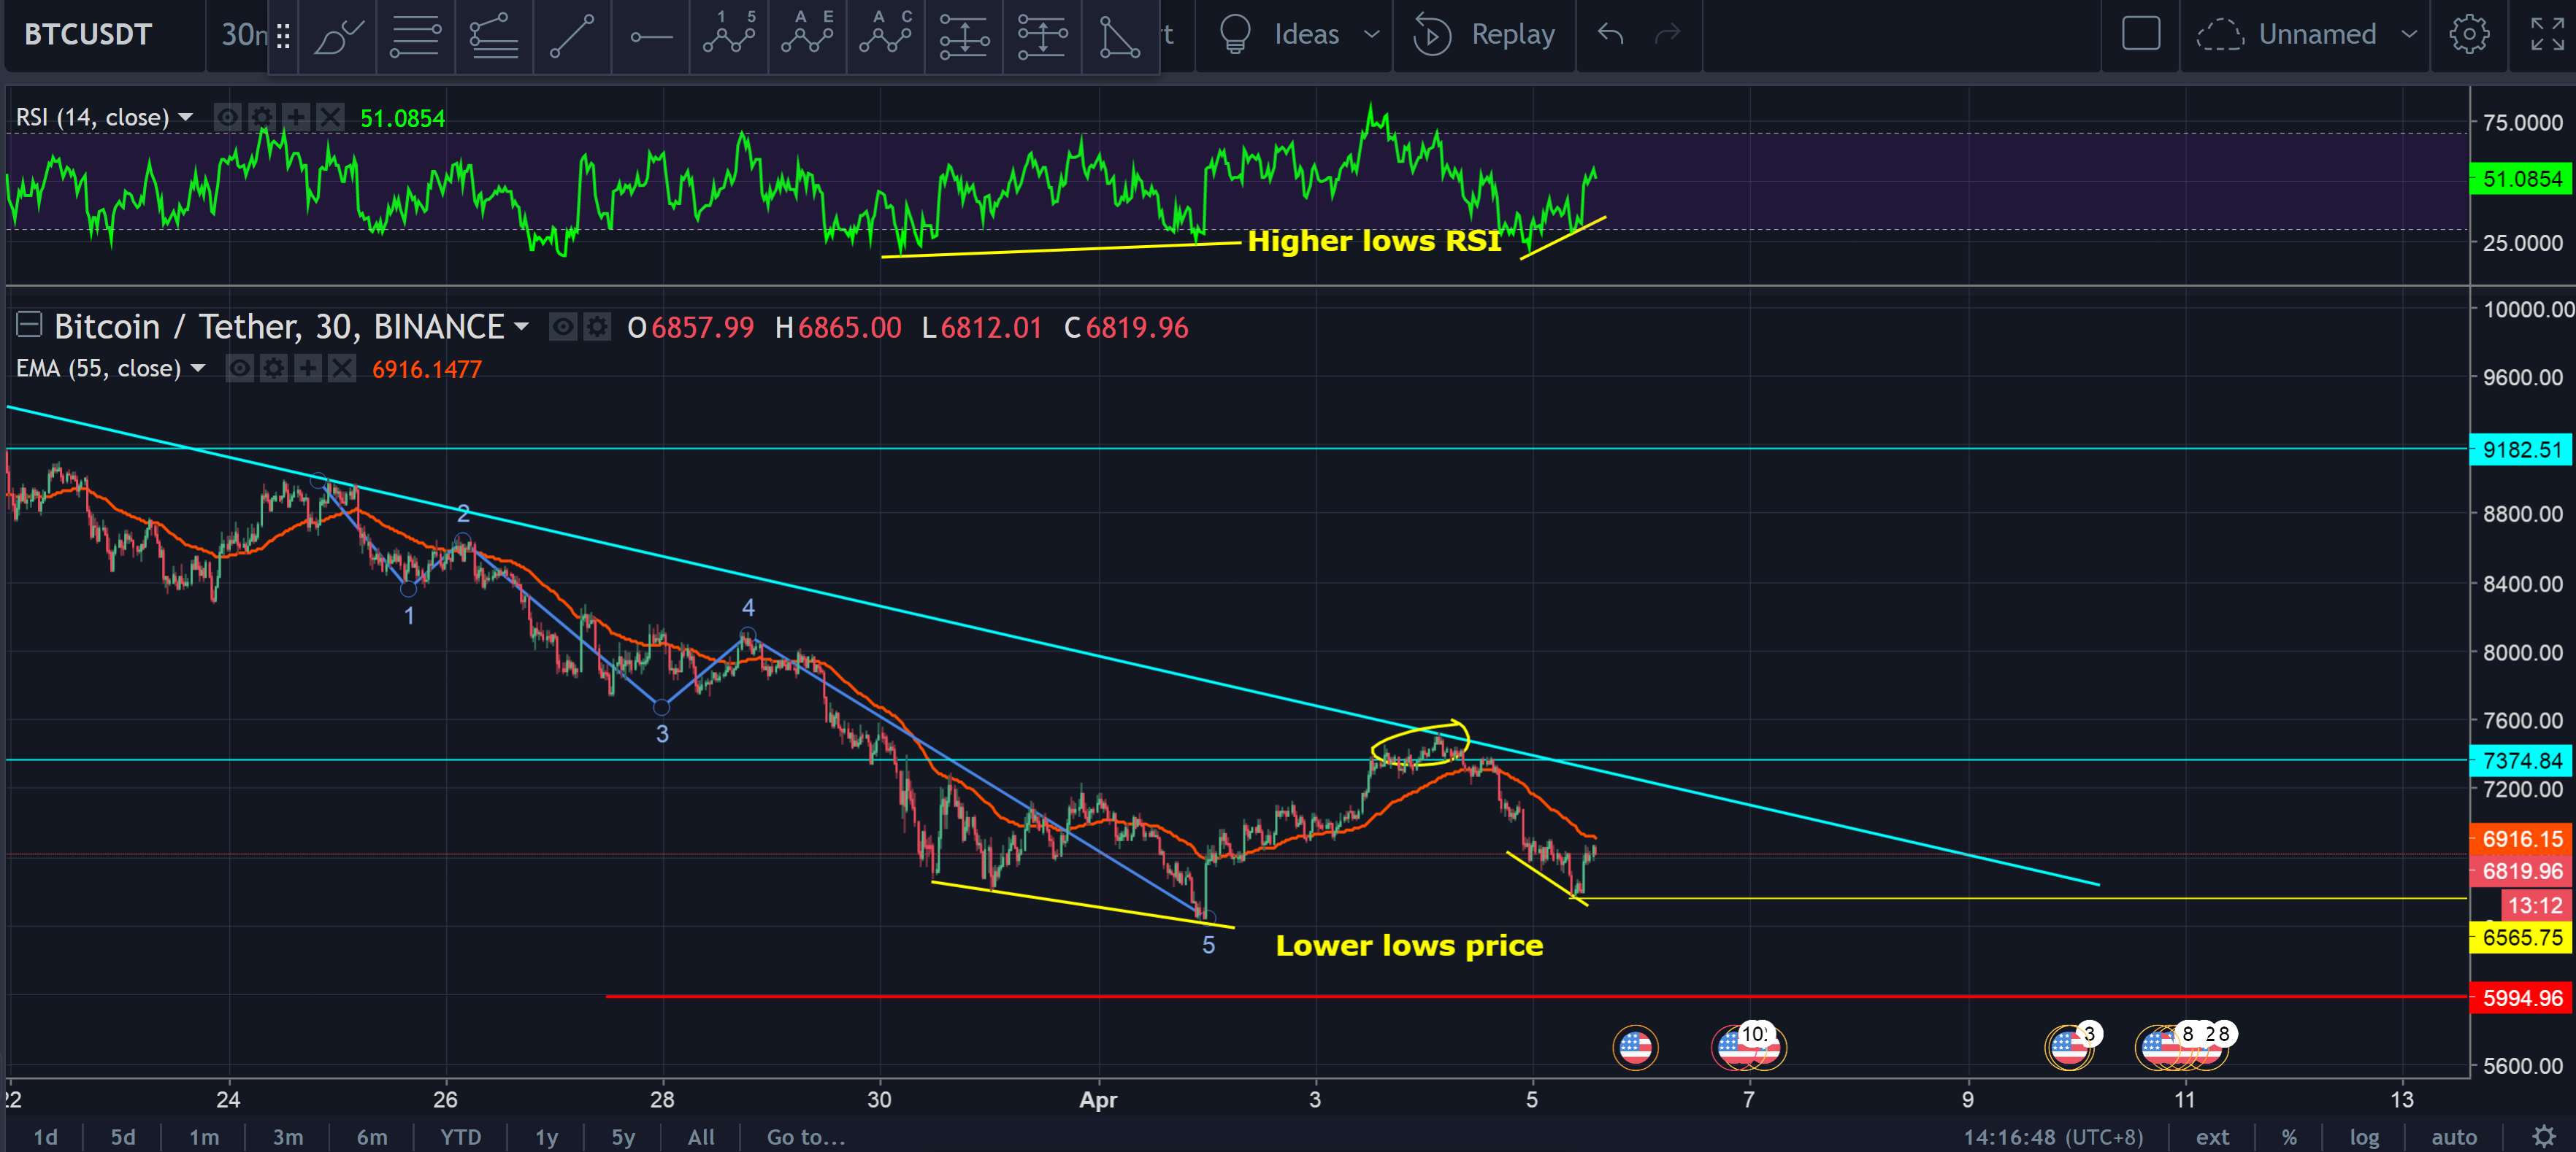Expand the EMA (55, close) dropdown arrow
Viewport: 2576px width, 1152px height.
tap(198, 368)
